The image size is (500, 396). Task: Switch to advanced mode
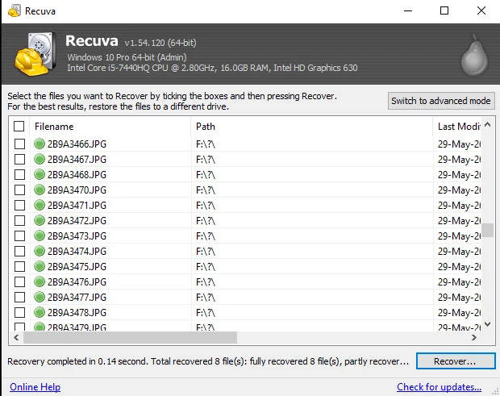pos(441,101)
